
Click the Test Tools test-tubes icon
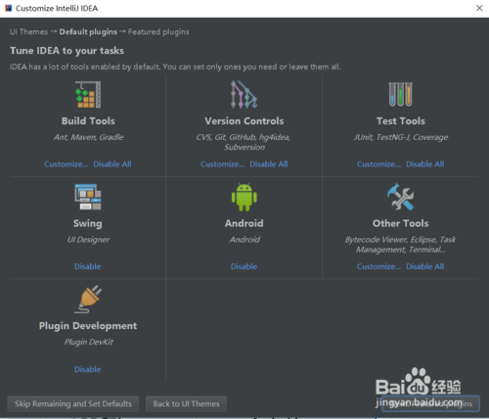[400, 94]
